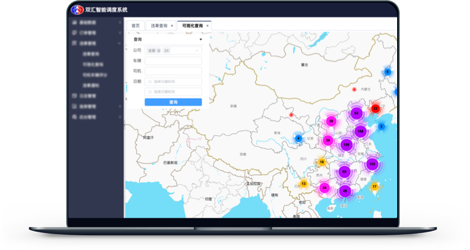Open the purple 122 cluster on the map

pyautogui.click(x=372, y=164)
